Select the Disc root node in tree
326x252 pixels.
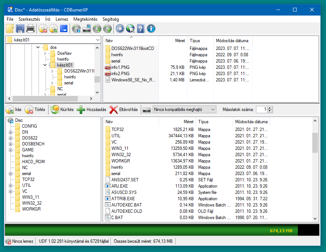[x=19, y=120]
